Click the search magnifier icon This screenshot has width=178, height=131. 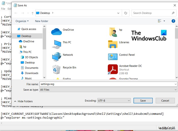click(173, 13)
